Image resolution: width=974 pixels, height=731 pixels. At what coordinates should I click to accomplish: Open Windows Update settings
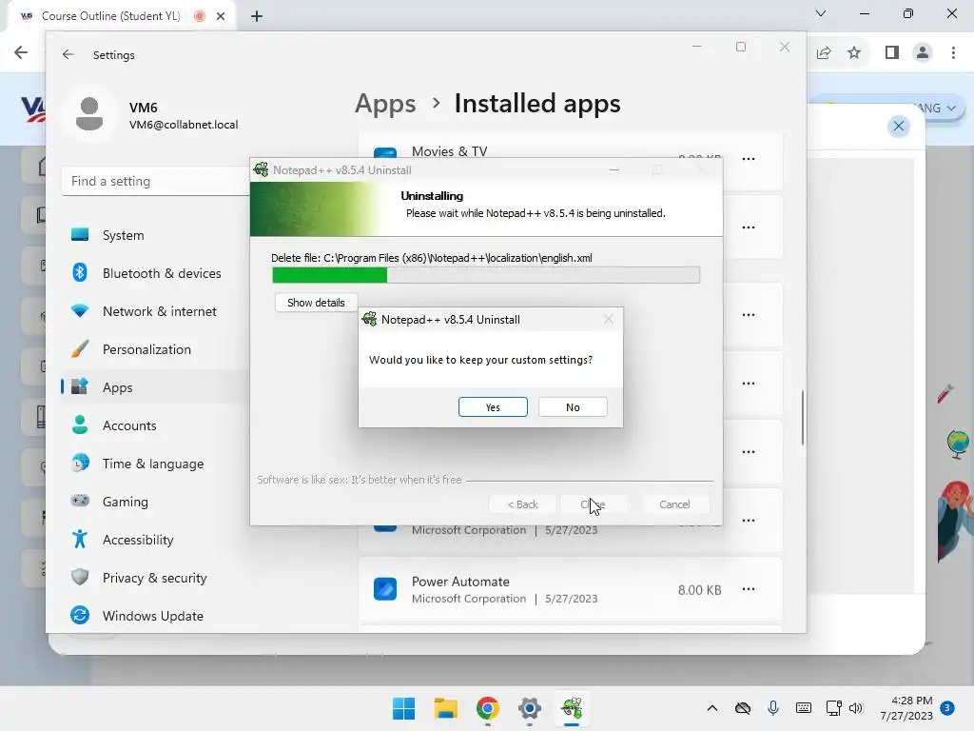(155, 616)
